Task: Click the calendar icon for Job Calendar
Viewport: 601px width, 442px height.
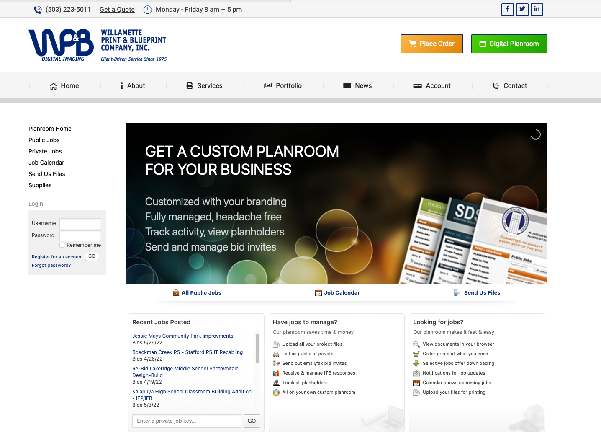Action: pyautogui.click(x=318, y=293)
